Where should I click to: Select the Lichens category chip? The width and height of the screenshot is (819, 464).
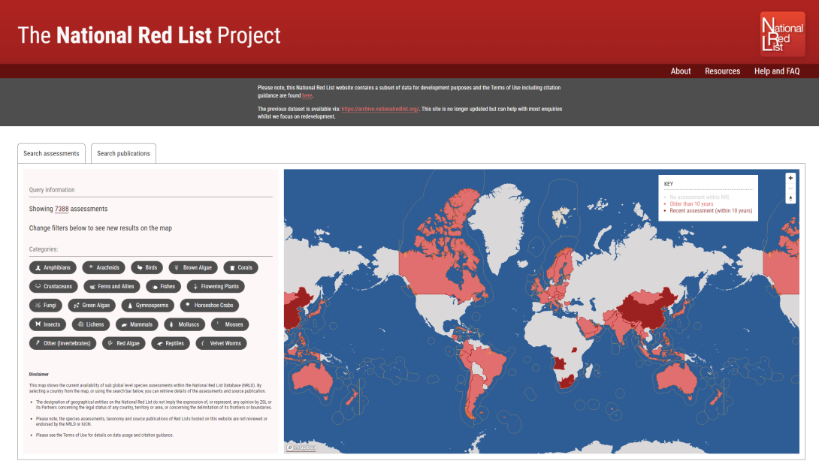point(91,324)
